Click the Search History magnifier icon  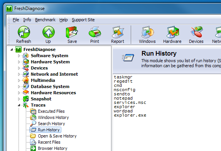[x=33, y=124]
